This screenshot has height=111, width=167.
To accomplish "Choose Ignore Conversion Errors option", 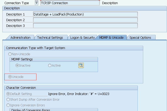I will (8, 105).
